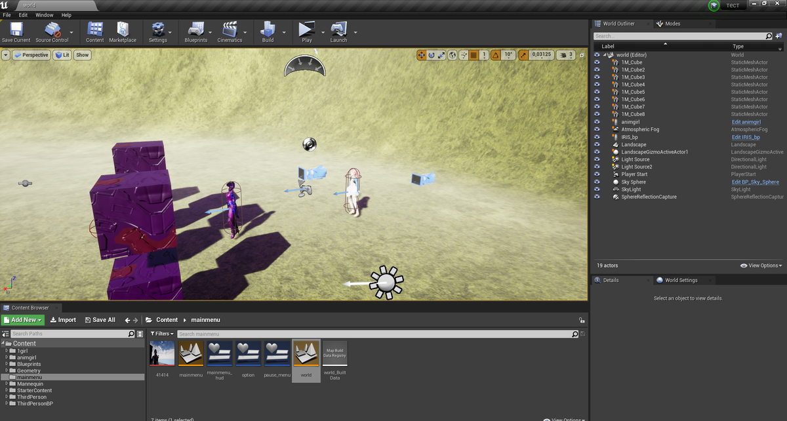Select the translate (move) gizmo mode
The width and height of the screenshot is (787, 421).
pos(422,55)
